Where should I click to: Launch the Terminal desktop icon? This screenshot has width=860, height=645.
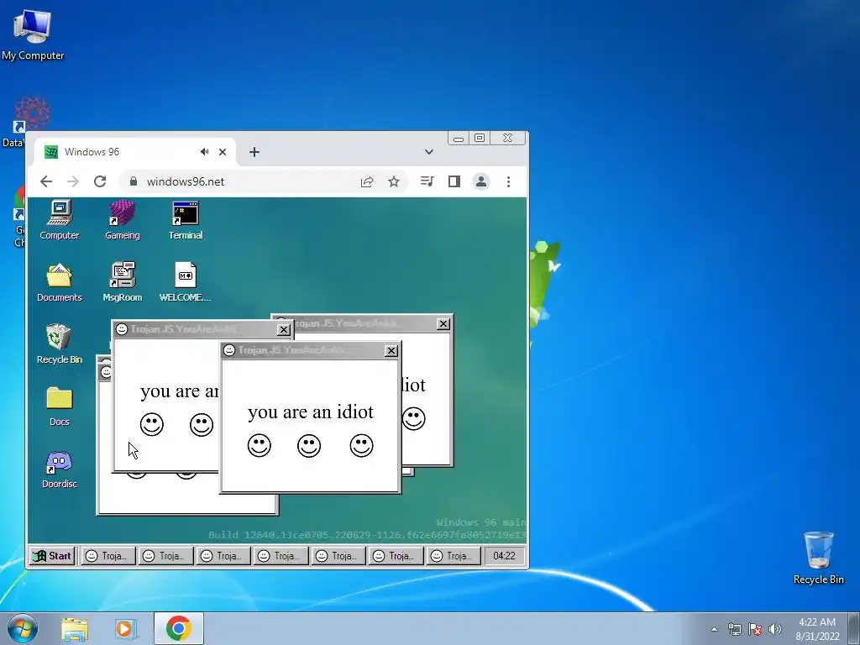tap(186, 221)
